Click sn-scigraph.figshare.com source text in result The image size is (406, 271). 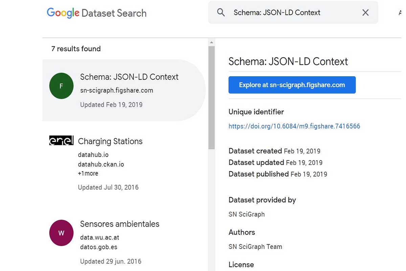116,90
